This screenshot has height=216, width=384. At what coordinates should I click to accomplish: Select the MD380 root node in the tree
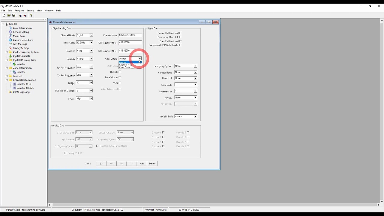click(x=13, y=24)
